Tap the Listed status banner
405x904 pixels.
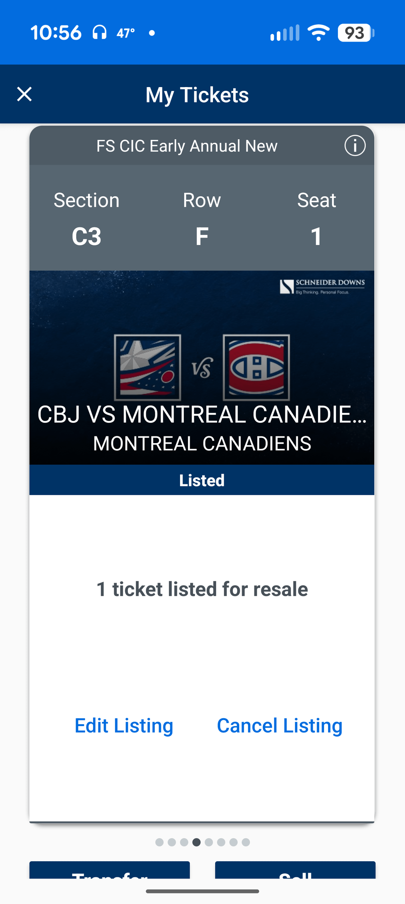point(202,480)
